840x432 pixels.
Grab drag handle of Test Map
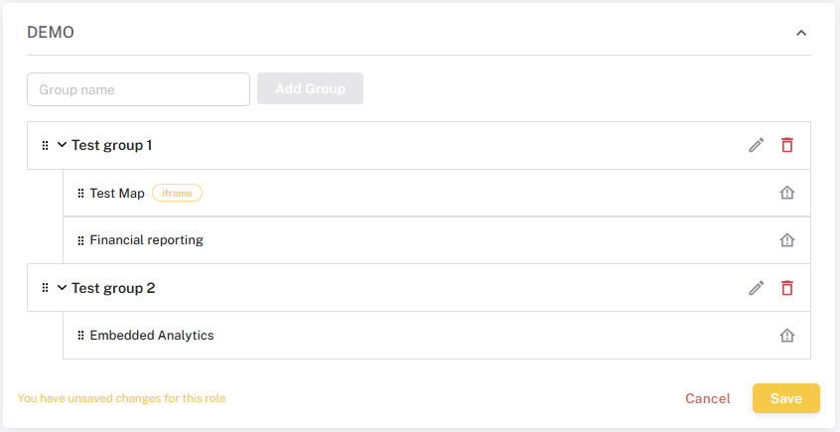[x=80, y=194]
